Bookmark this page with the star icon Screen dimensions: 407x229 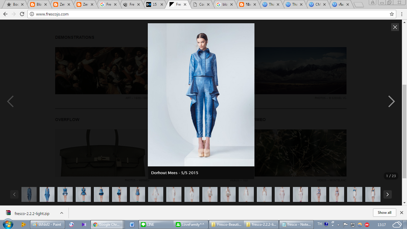tap(392, 14)
